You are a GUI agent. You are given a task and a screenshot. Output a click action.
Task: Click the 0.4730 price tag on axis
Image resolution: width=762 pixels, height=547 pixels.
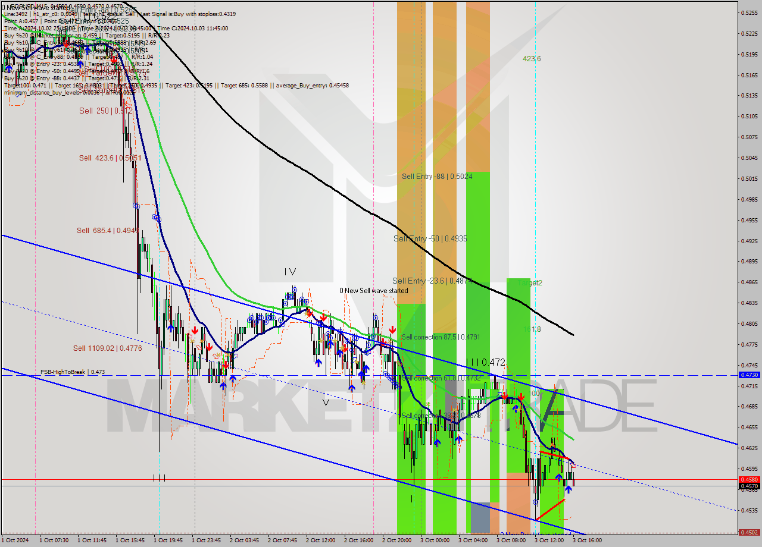pos(749,375)
